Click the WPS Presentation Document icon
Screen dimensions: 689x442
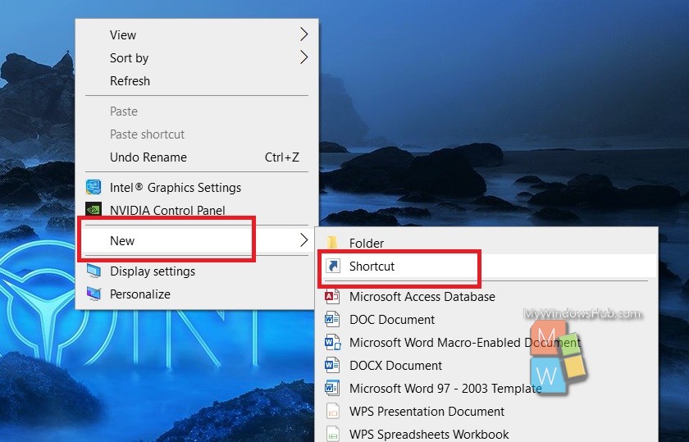click(x=333, y=411)
